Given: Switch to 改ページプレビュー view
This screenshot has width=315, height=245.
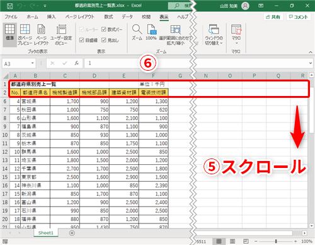Looking at the screenshot, I should (x=25, y=35).
